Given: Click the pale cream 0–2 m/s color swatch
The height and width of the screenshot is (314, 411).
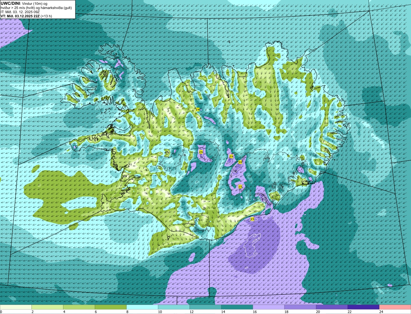Looking at the screenshot, I should tap(16, 307).
